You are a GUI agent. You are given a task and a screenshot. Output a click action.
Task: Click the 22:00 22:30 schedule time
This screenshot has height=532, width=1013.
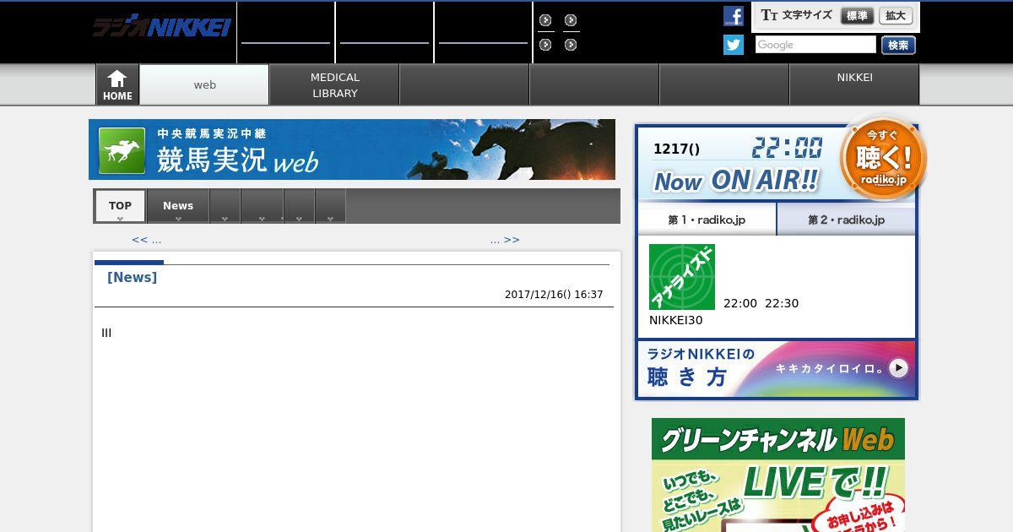click(761, 303)
